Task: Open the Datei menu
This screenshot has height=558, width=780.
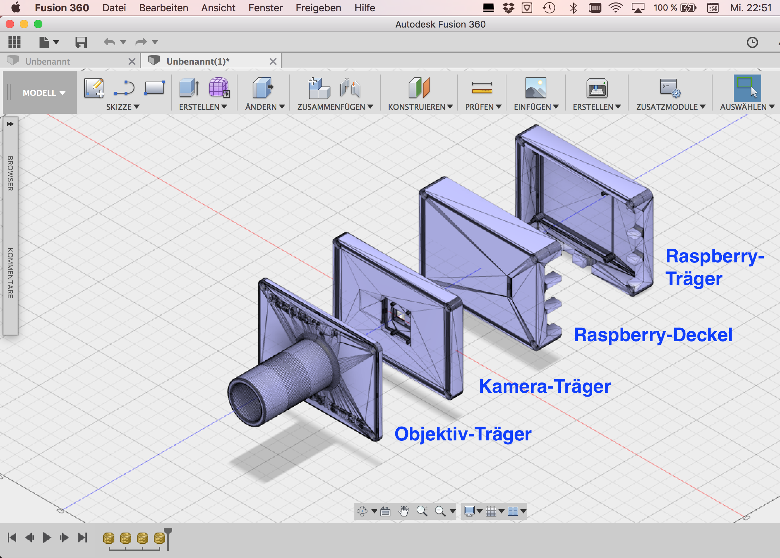Action: [114, 8]
